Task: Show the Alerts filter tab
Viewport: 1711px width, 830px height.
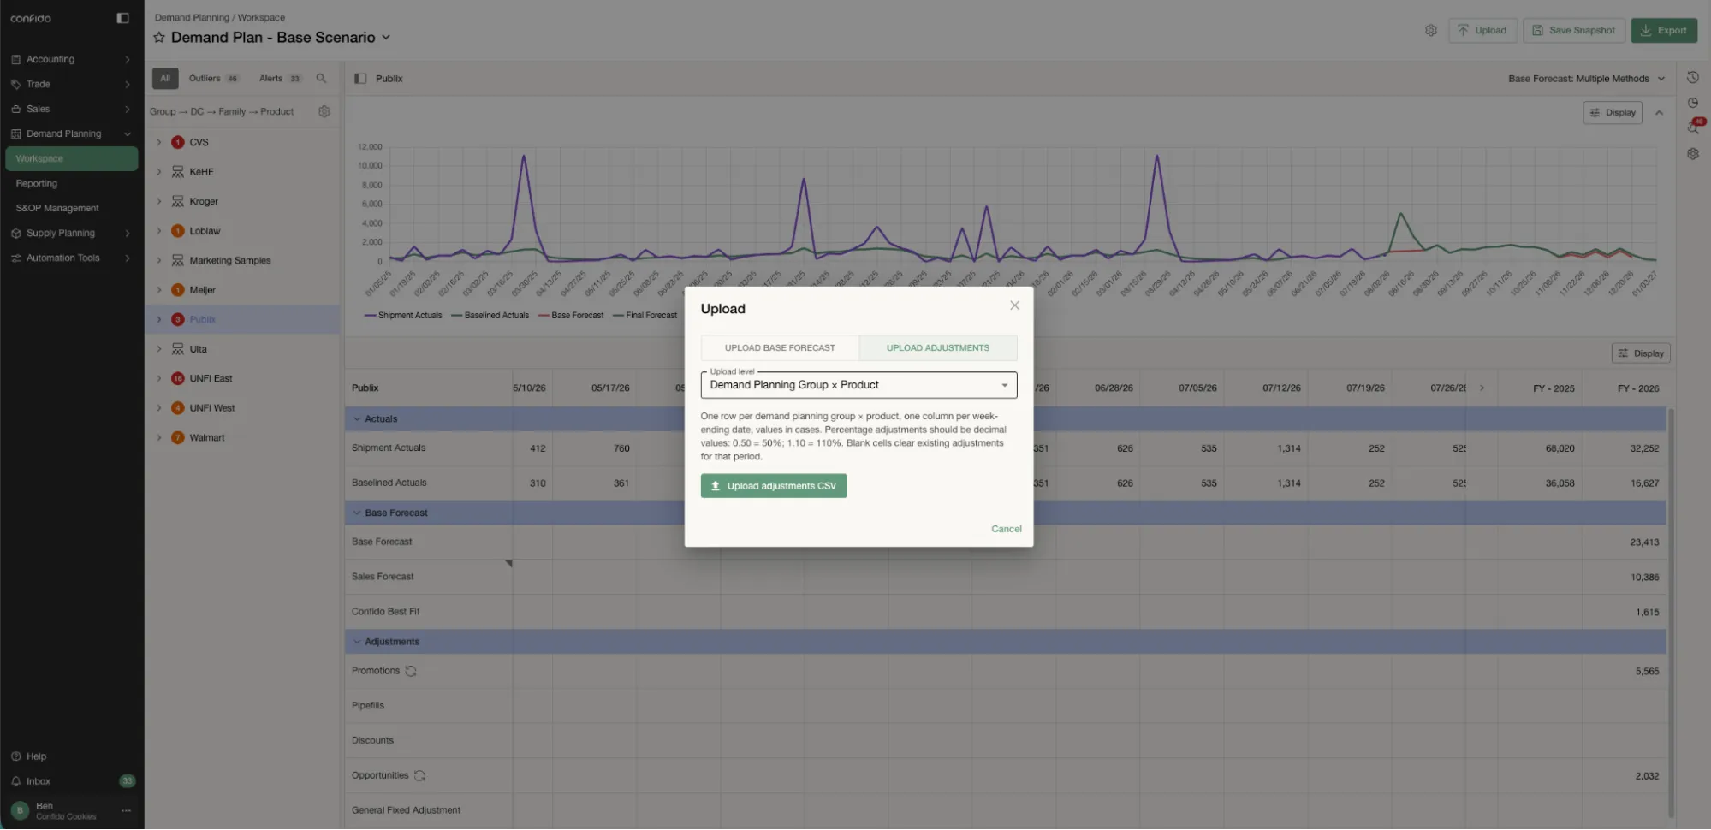Action: point(281,79)
